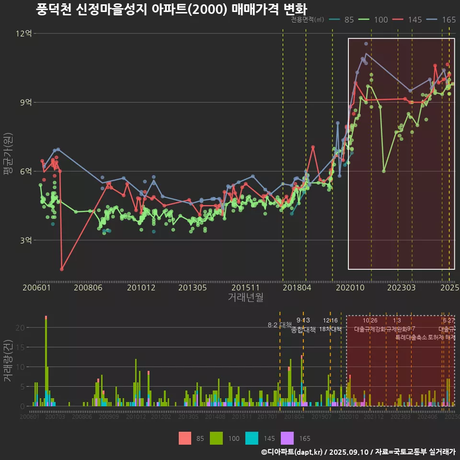The width and height of the screenshot is (460, 460).
Task: Select the 9·13 종합대책 policy annotation
Action: tap(303, 325)
